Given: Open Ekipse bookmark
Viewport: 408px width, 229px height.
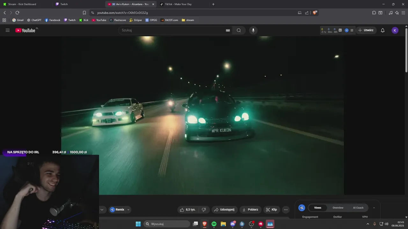Looking at the screenshot, I should pyautogui.click(x=135, y=20).
